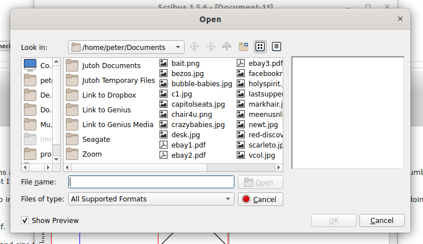Close the Open dialog window
Screen dimensions: 423x244
point(400,19)
